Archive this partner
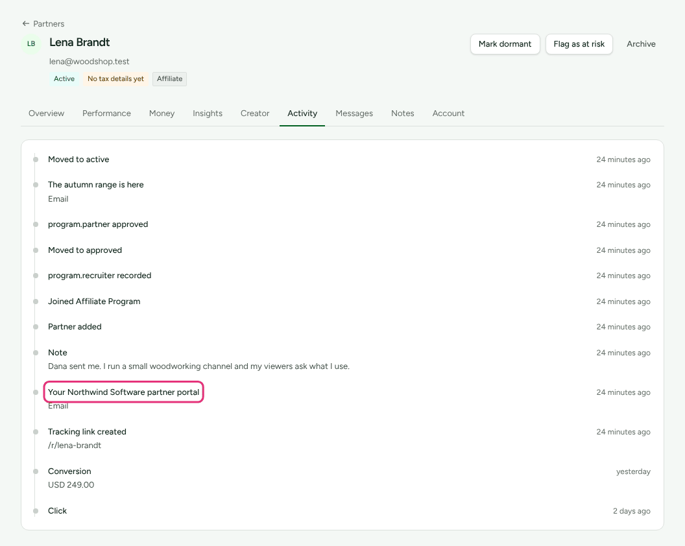685x546 pixels. coord(641,44)
